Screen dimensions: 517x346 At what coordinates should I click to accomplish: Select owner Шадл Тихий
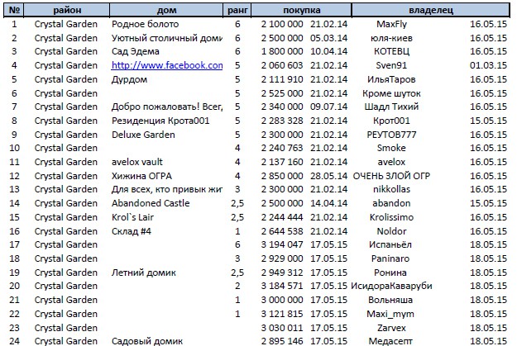pos(391,107)
